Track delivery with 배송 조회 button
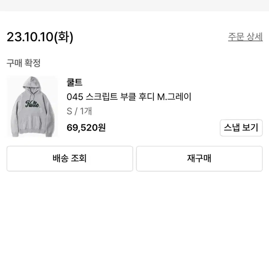Image resolution: width=269 pixels, height=269 pixels. click(69, 158)
